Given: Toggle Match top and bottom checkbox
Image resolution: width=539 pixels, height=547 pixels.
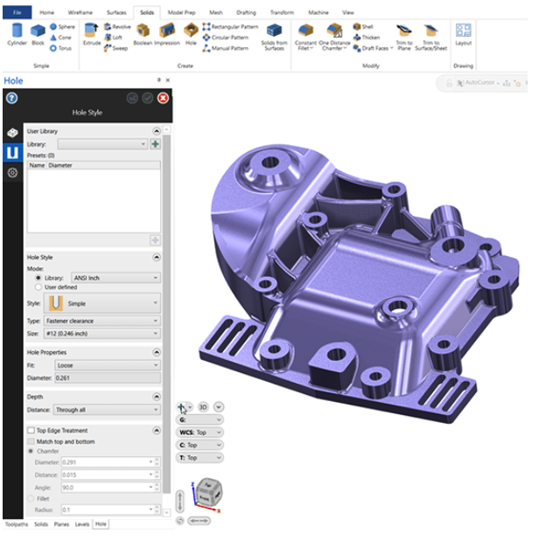Looking at the screenshot, I should (x=31, y=441).
